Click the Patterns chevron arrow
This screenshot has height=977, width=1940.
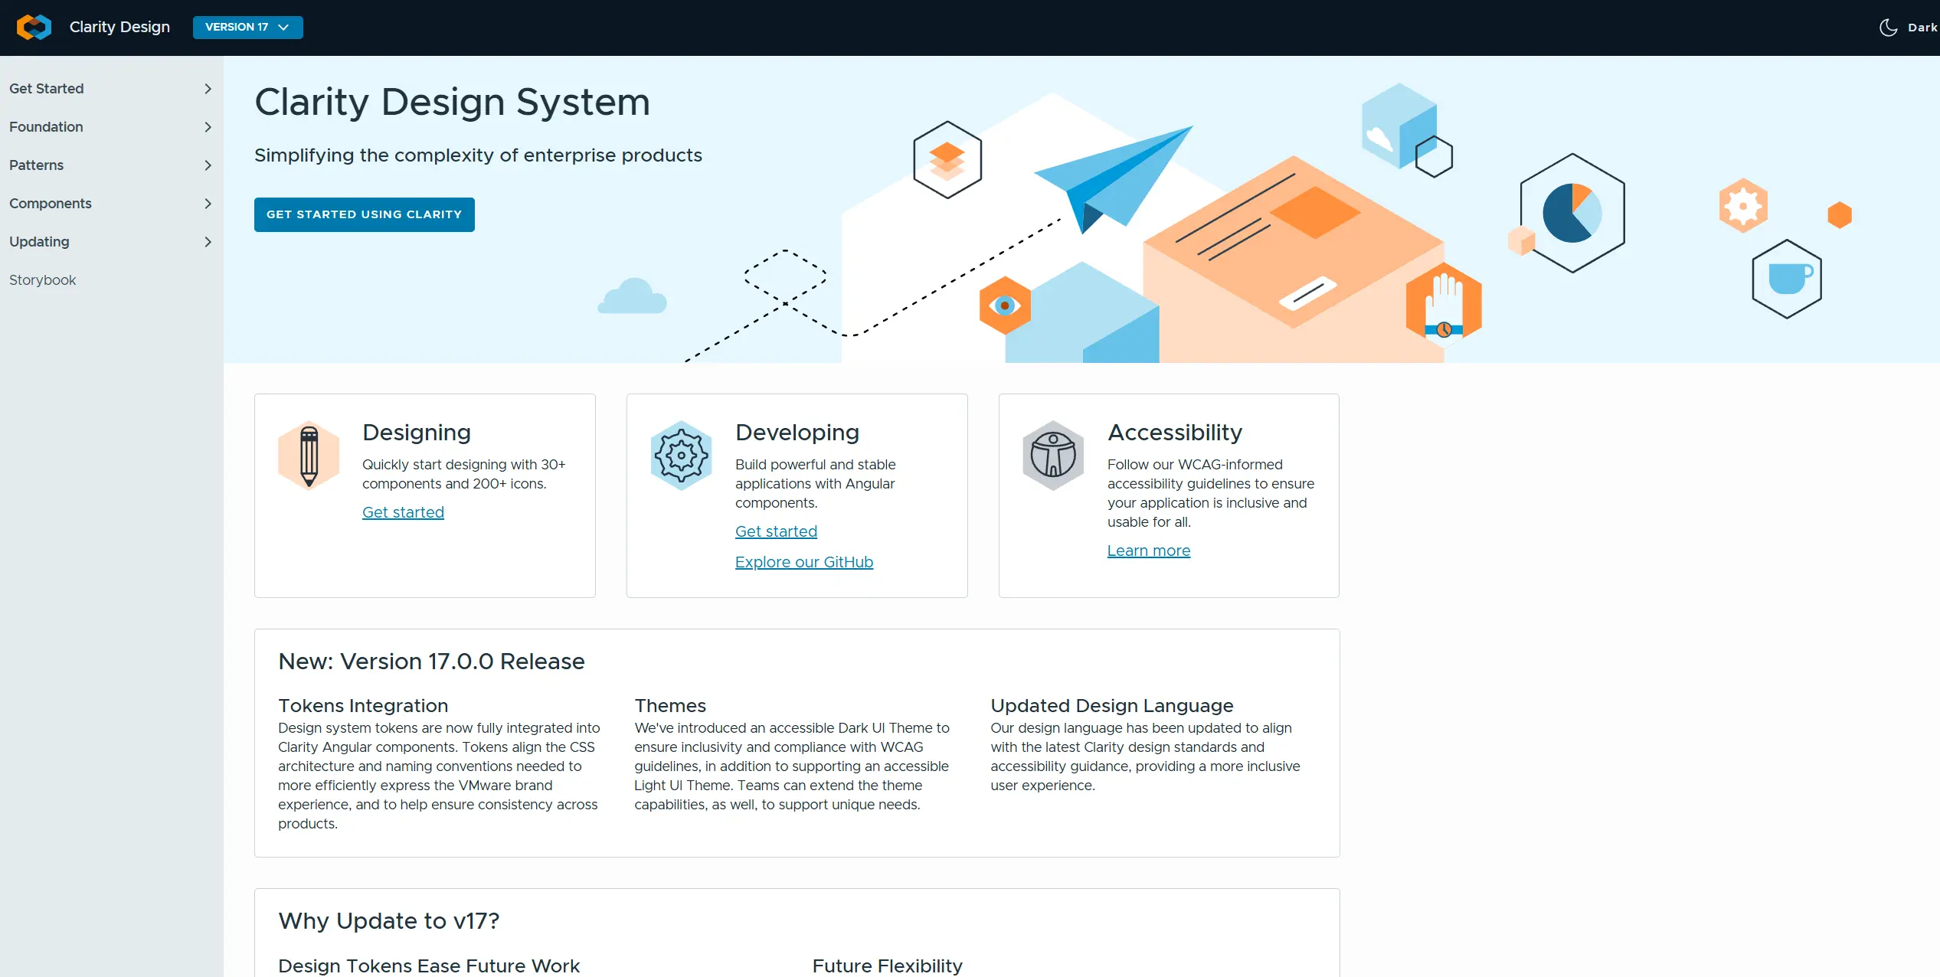[208, 165]
